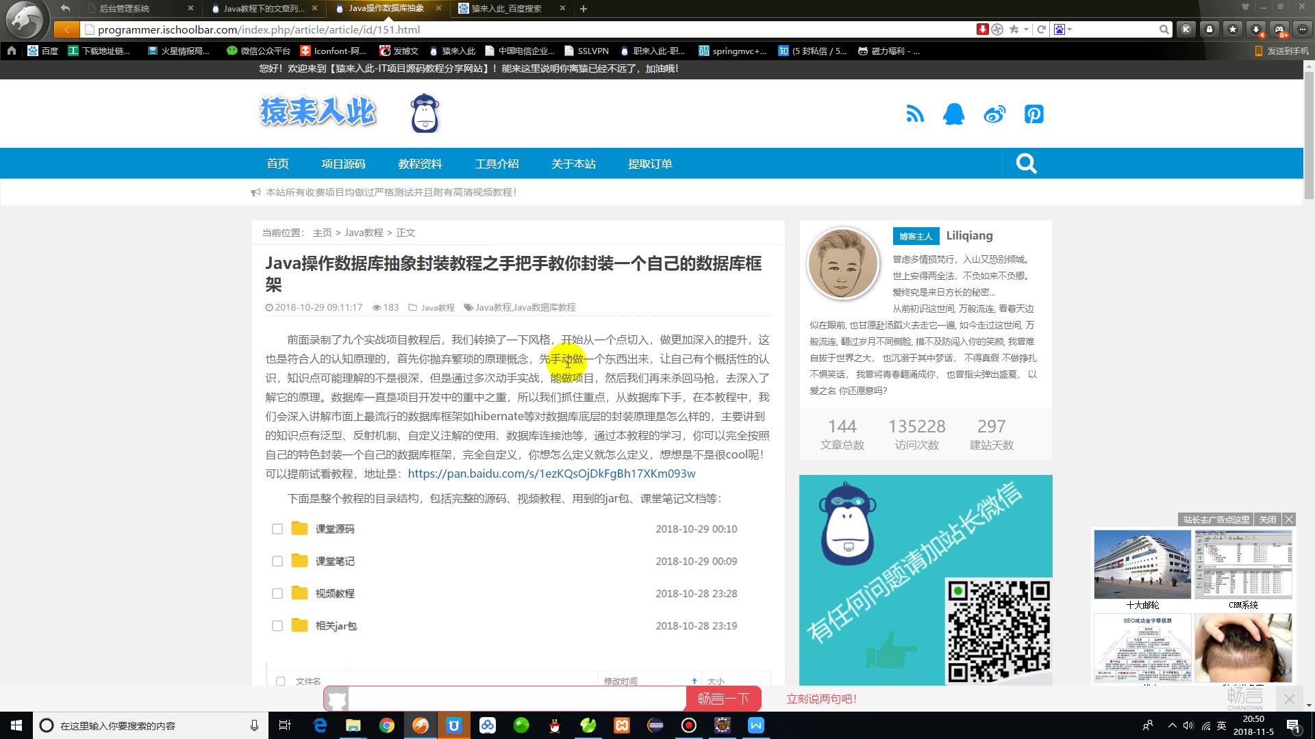Open 关于本站 in the nav bar
This screenshot has height=739, width=1315.
(x=573, y=164)
